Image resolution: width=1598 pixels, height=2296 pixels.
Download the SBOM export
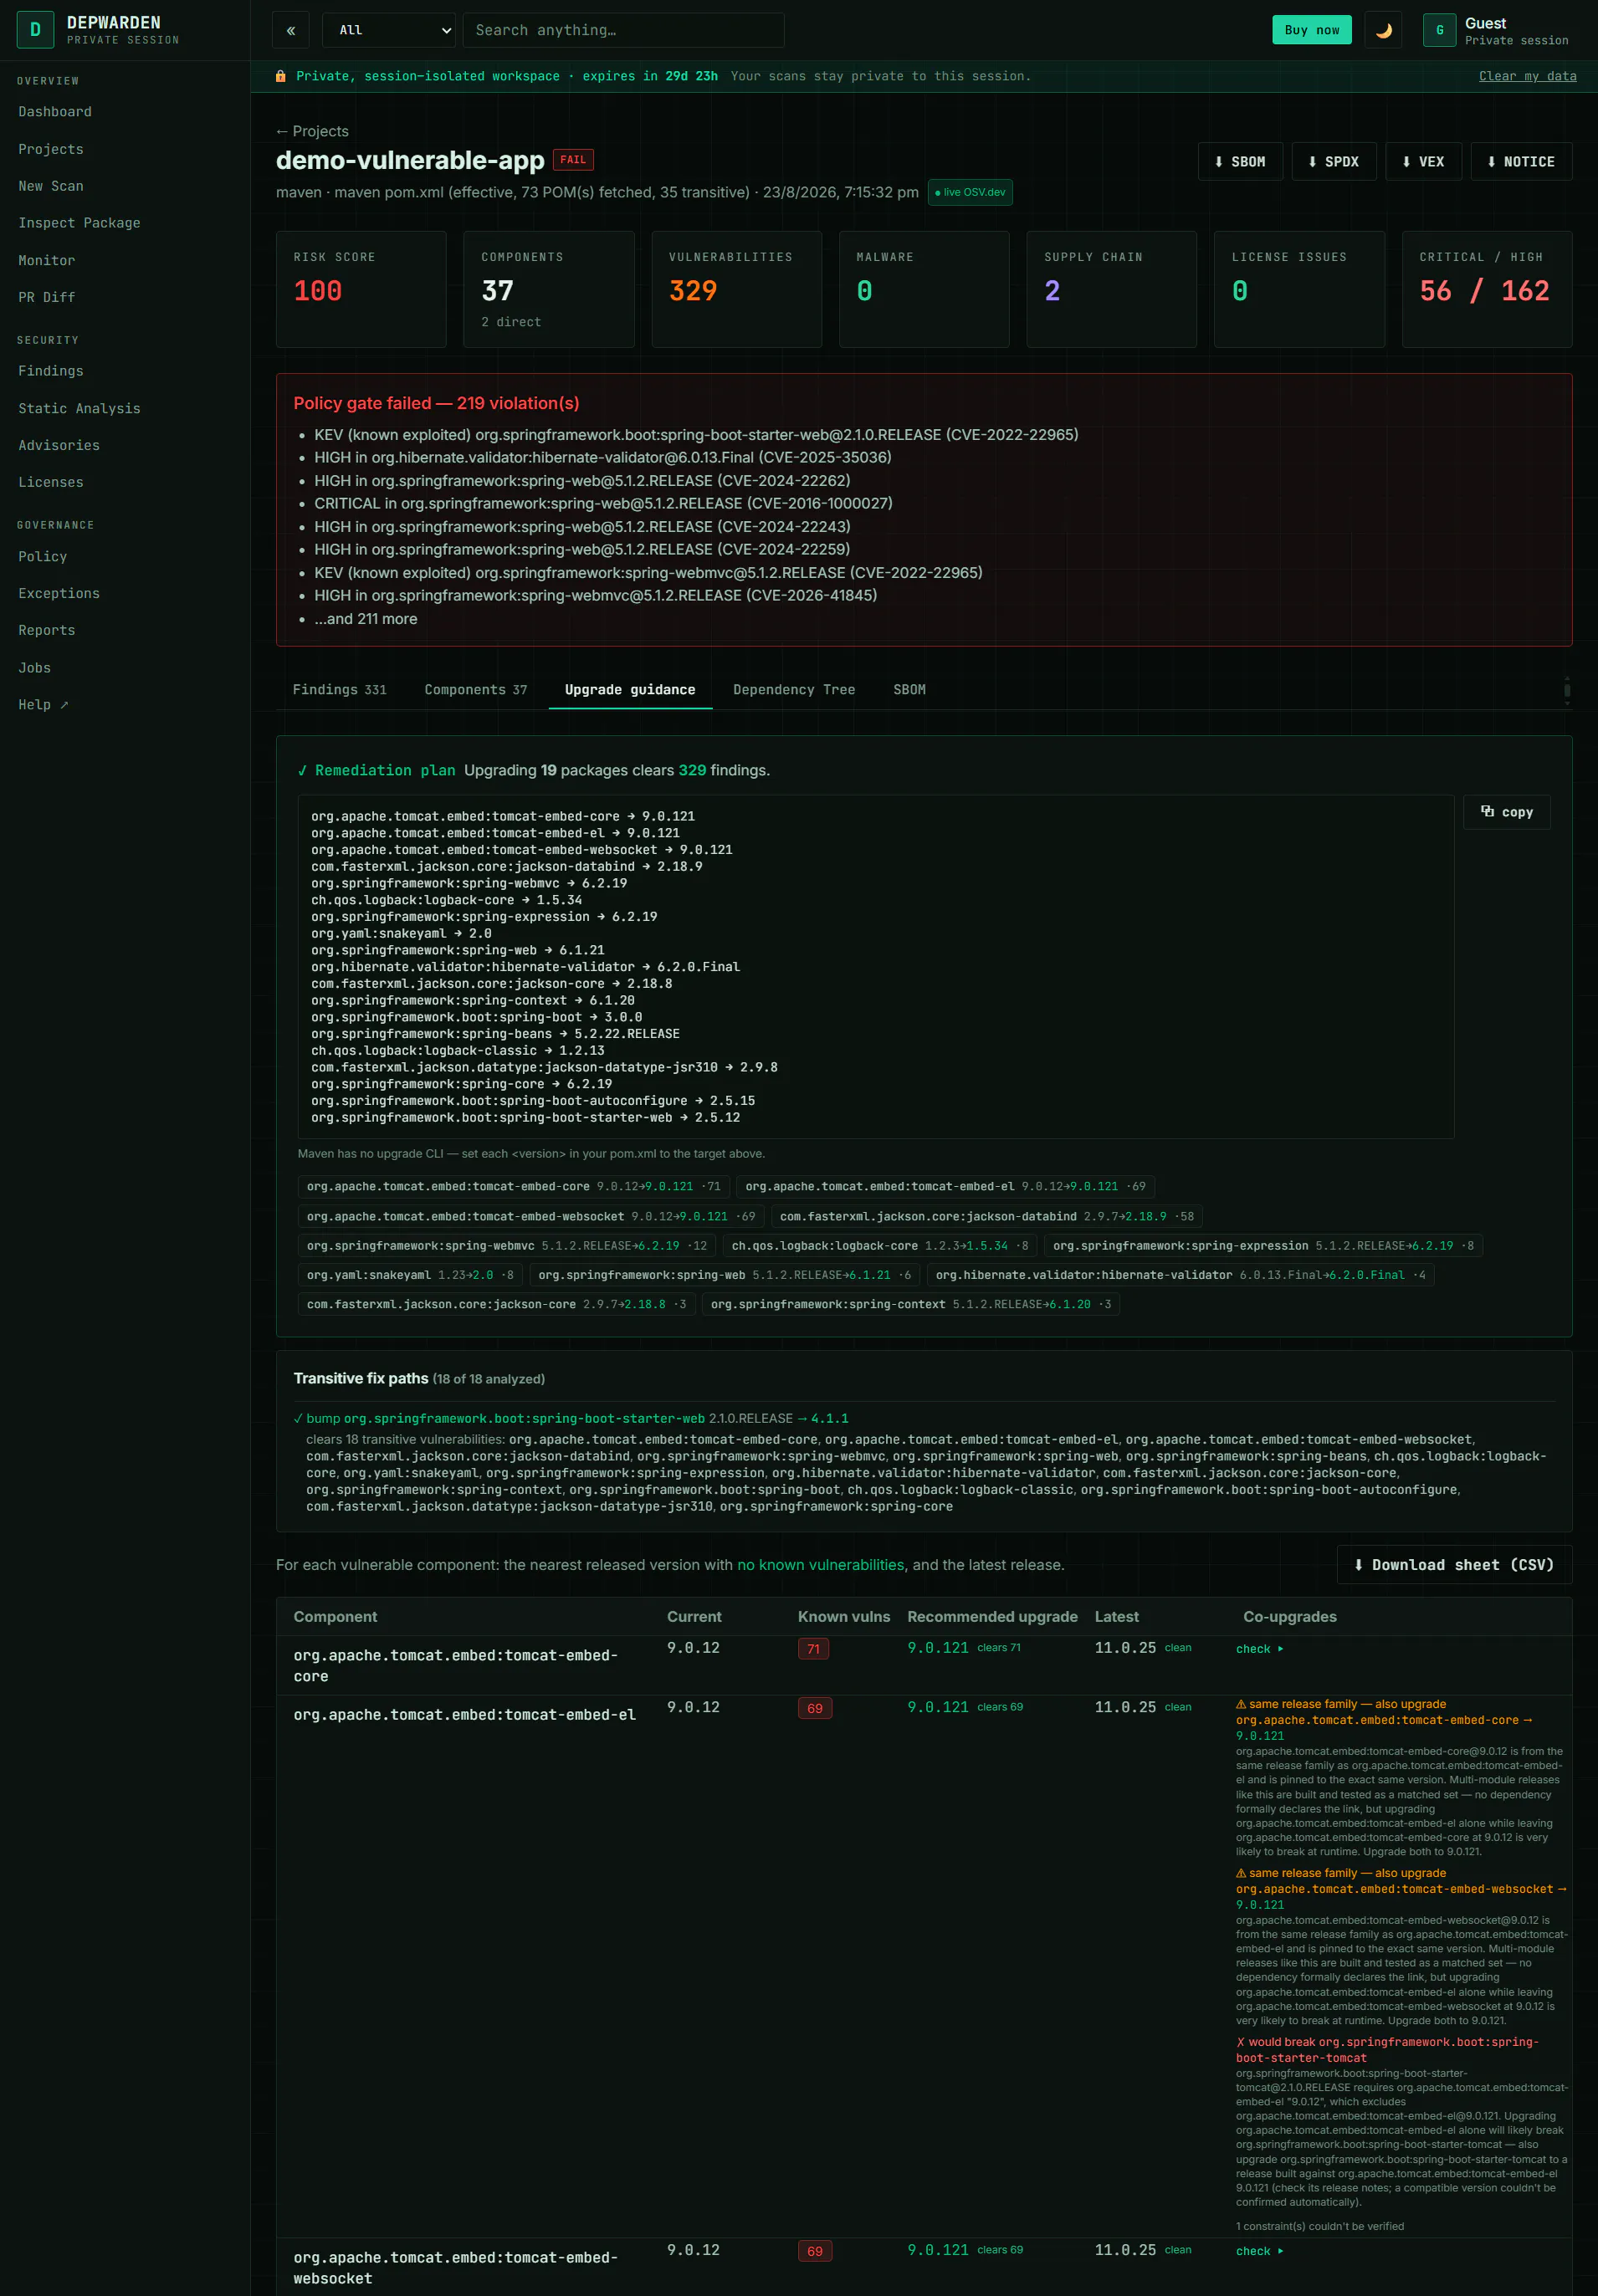coord(1240,161)
